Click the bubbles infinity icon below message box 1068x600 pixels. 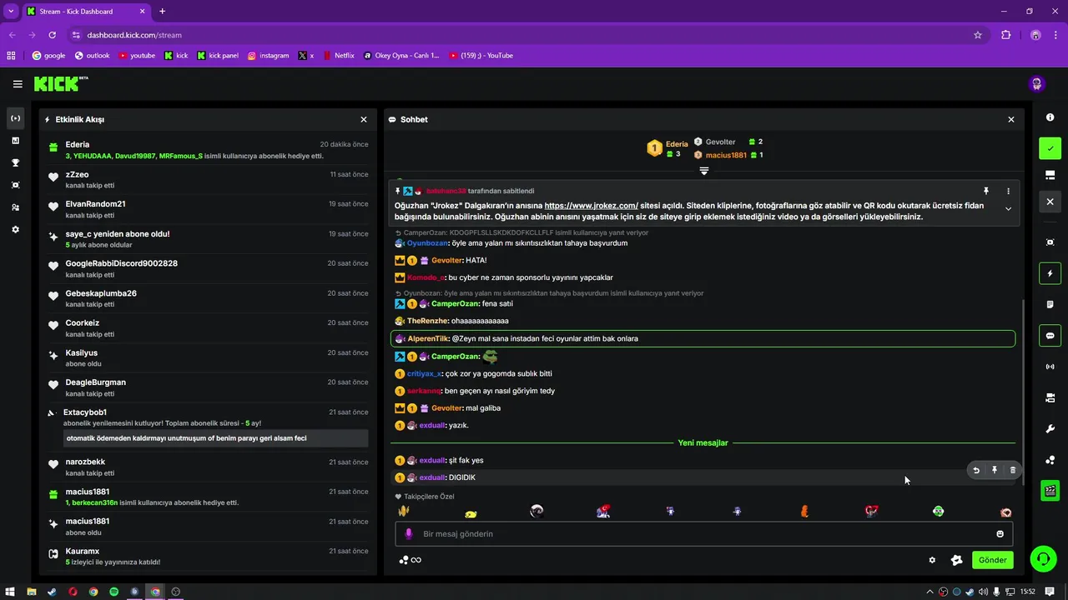coord(410,560)
